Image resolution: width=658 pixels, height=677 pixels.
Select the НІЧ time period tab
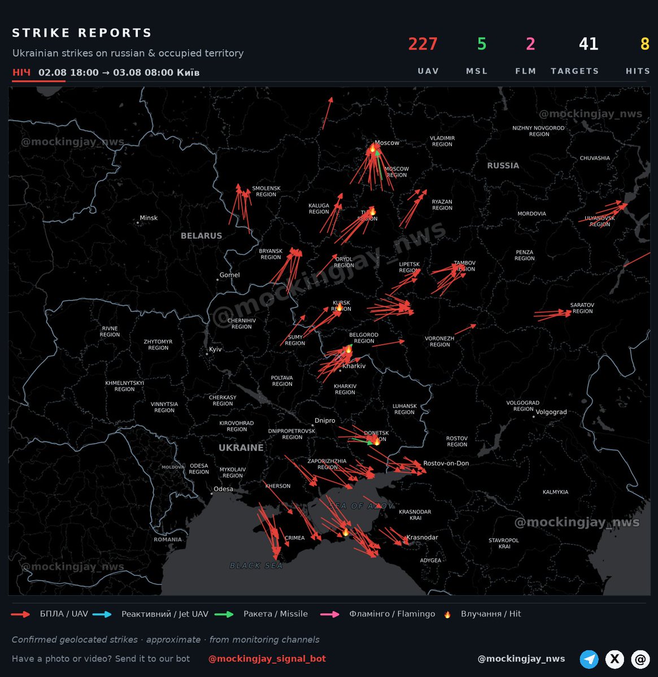21,73
